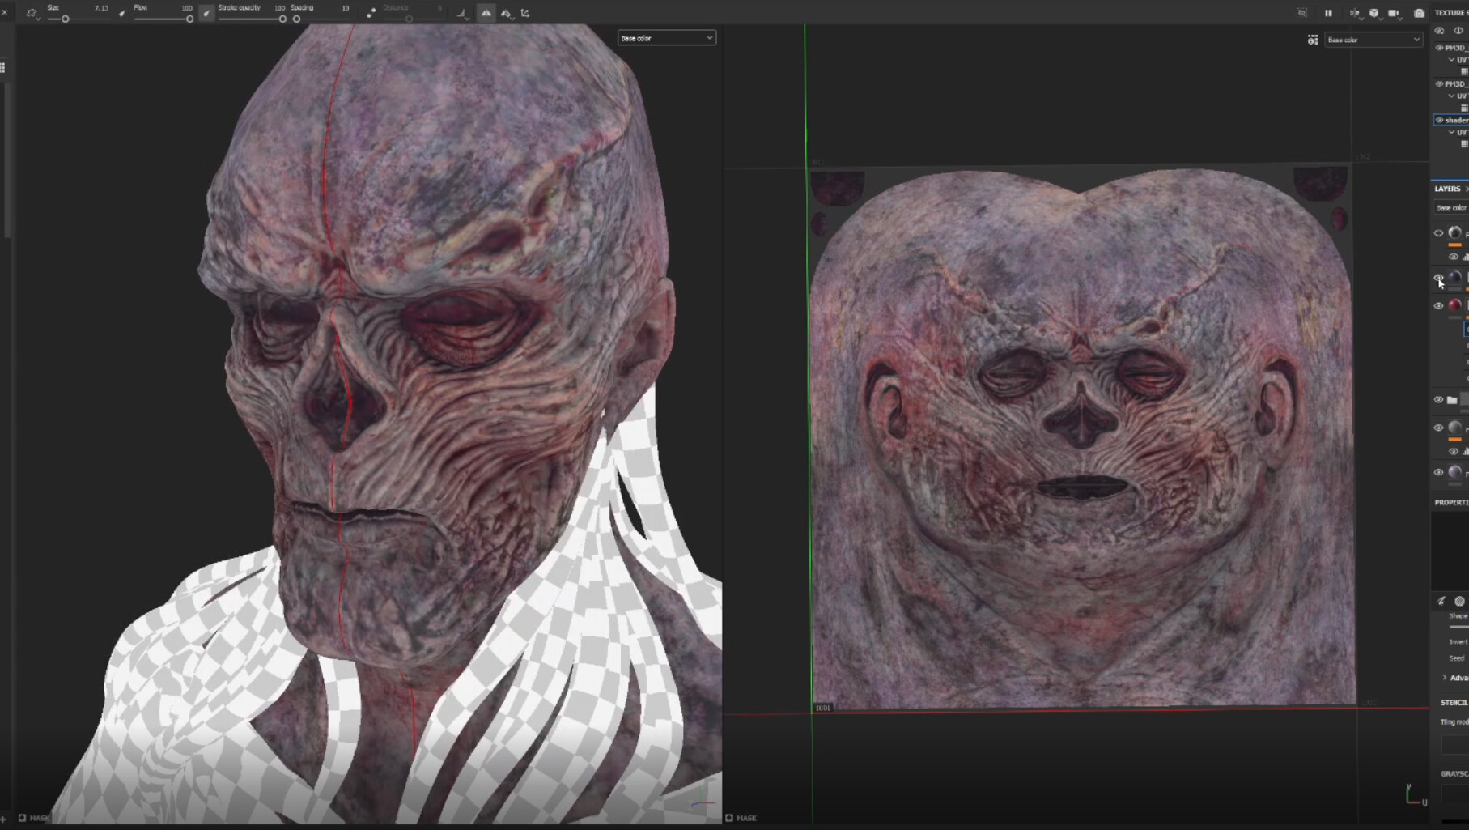This screenshot has height=830, width=1469.
Task: Click the 3D cube display mode icon
Action: point(1374,13)
